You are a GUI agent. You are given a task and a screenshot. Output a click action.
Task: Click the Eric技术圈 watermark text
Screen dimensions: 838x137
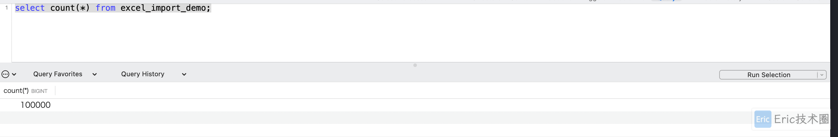click(x=802, y=119)
